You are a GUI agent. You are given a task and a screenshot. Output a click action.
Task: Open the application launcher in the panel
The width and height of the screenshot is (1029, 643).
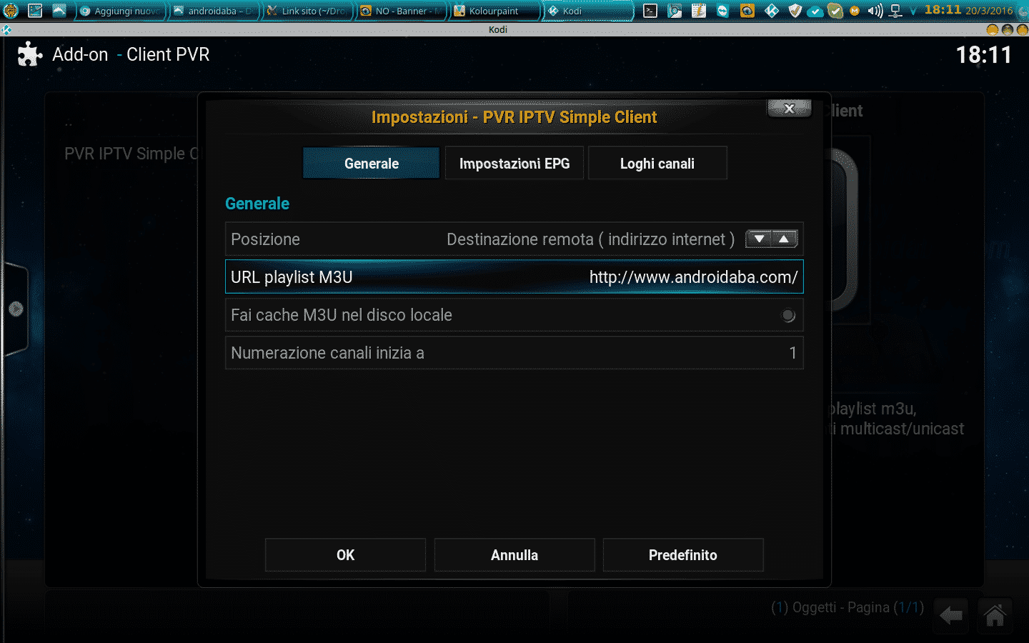[x=10, y=11]
